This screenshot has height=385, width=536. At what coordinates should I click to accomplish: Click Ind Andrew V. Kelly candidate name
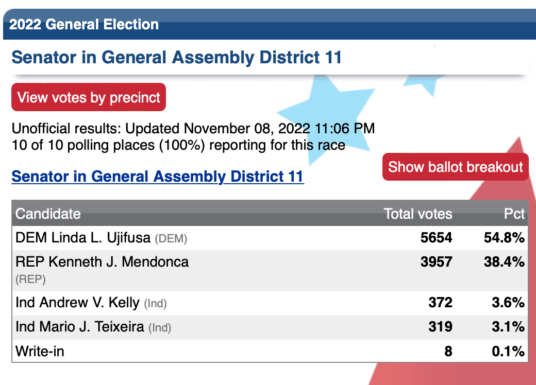(78, 303)
